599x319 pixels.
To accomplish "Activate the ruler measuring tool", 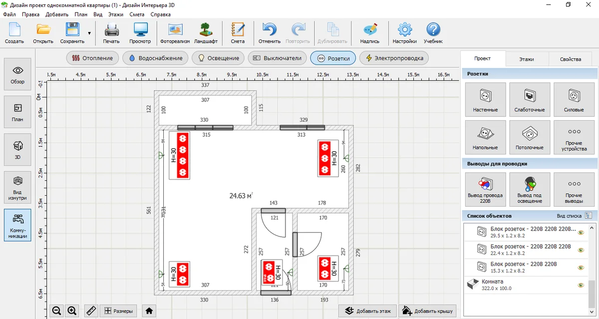I will [x=91, y=311].
